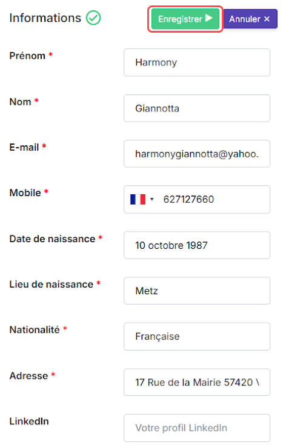Click the Informations section heading

pos(45,18)
